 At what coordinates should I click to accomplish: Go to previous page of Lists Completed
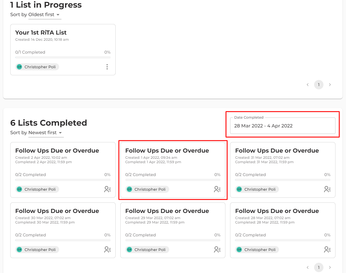click(x=308, y=267)
